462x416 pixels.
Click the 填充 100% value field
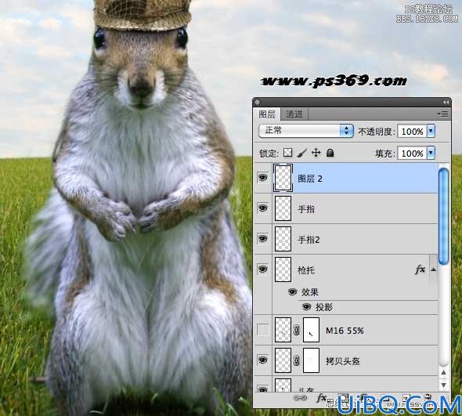pyautogui.click(x=412, y=154)
